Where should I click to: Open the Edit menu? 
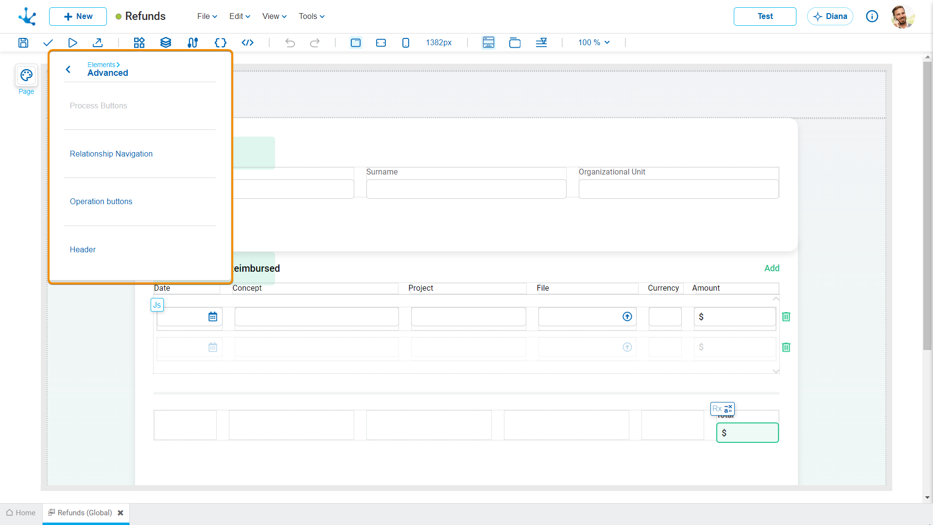coord(240,17)
